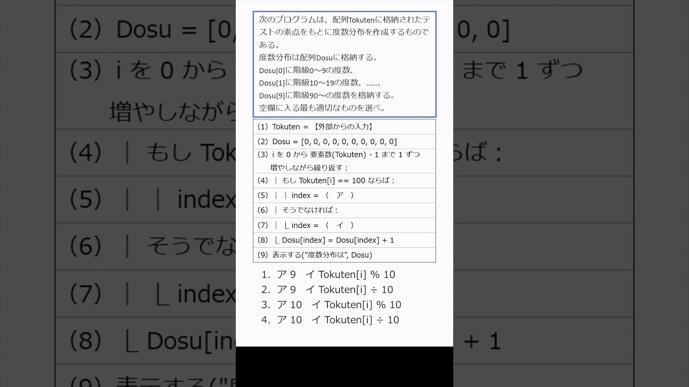This screenshot has width=689, height=387.
Task: Click the line Dosu[1]に階級10～19の度数
Action: coord(321,83)
